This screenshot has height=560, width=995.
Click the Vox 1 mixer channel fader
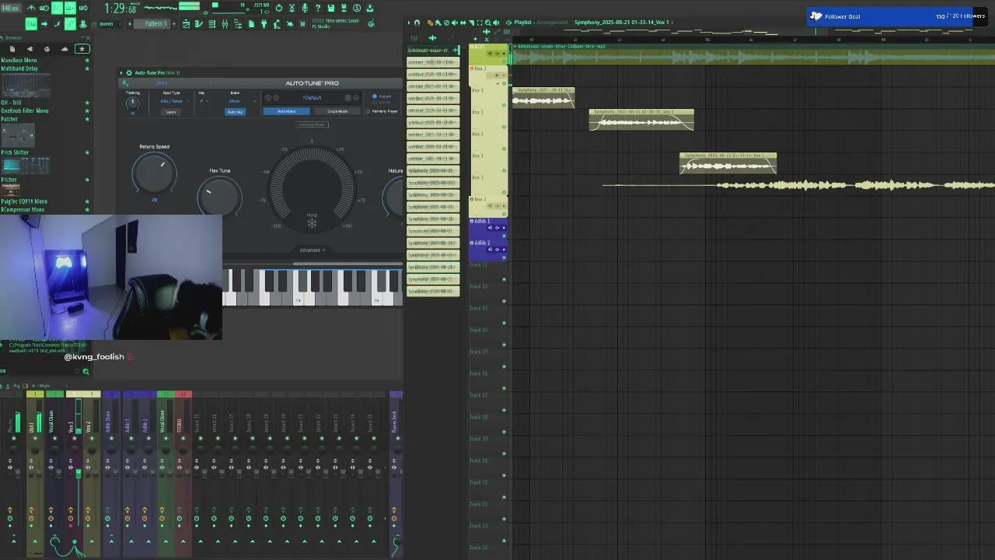coord(78,474)
